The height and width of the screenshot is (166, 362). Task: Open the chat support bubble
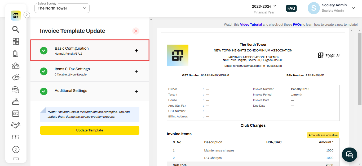pos(349,155)
